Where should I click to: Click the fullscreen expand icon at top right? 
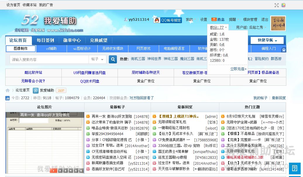[x=276, y=5]
